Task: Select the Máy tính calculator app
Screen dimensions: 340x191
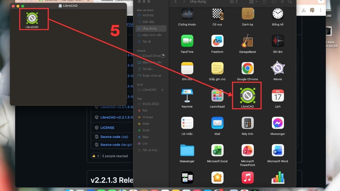Action: coord(247,123)
